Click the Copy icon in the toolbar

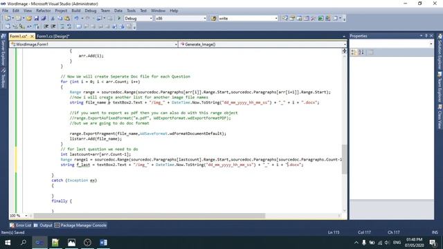pyautogui.click(x=60, y=19)
